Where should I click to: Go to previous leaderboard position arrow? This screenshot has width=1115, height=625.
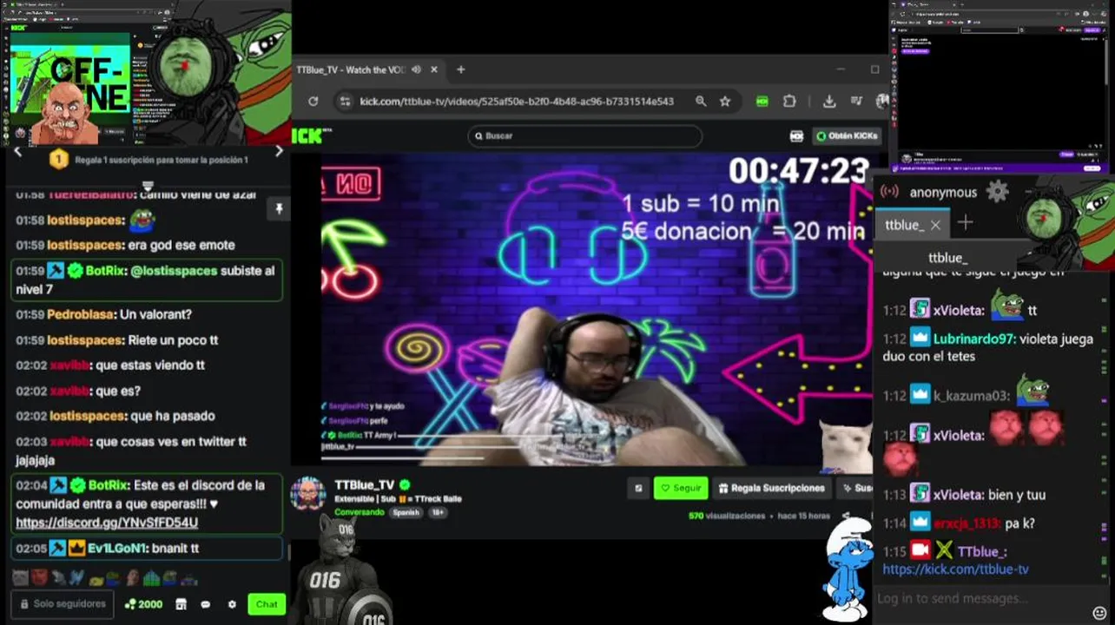pos(18,151)
